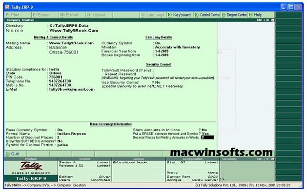The height and width of the screenshot is (192, 307).
Task: Click the Tally.ERP 9 title bar icon
Action: coord(7,7)
